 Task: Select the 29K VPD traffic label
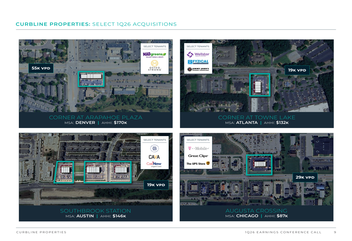point(305,177)
